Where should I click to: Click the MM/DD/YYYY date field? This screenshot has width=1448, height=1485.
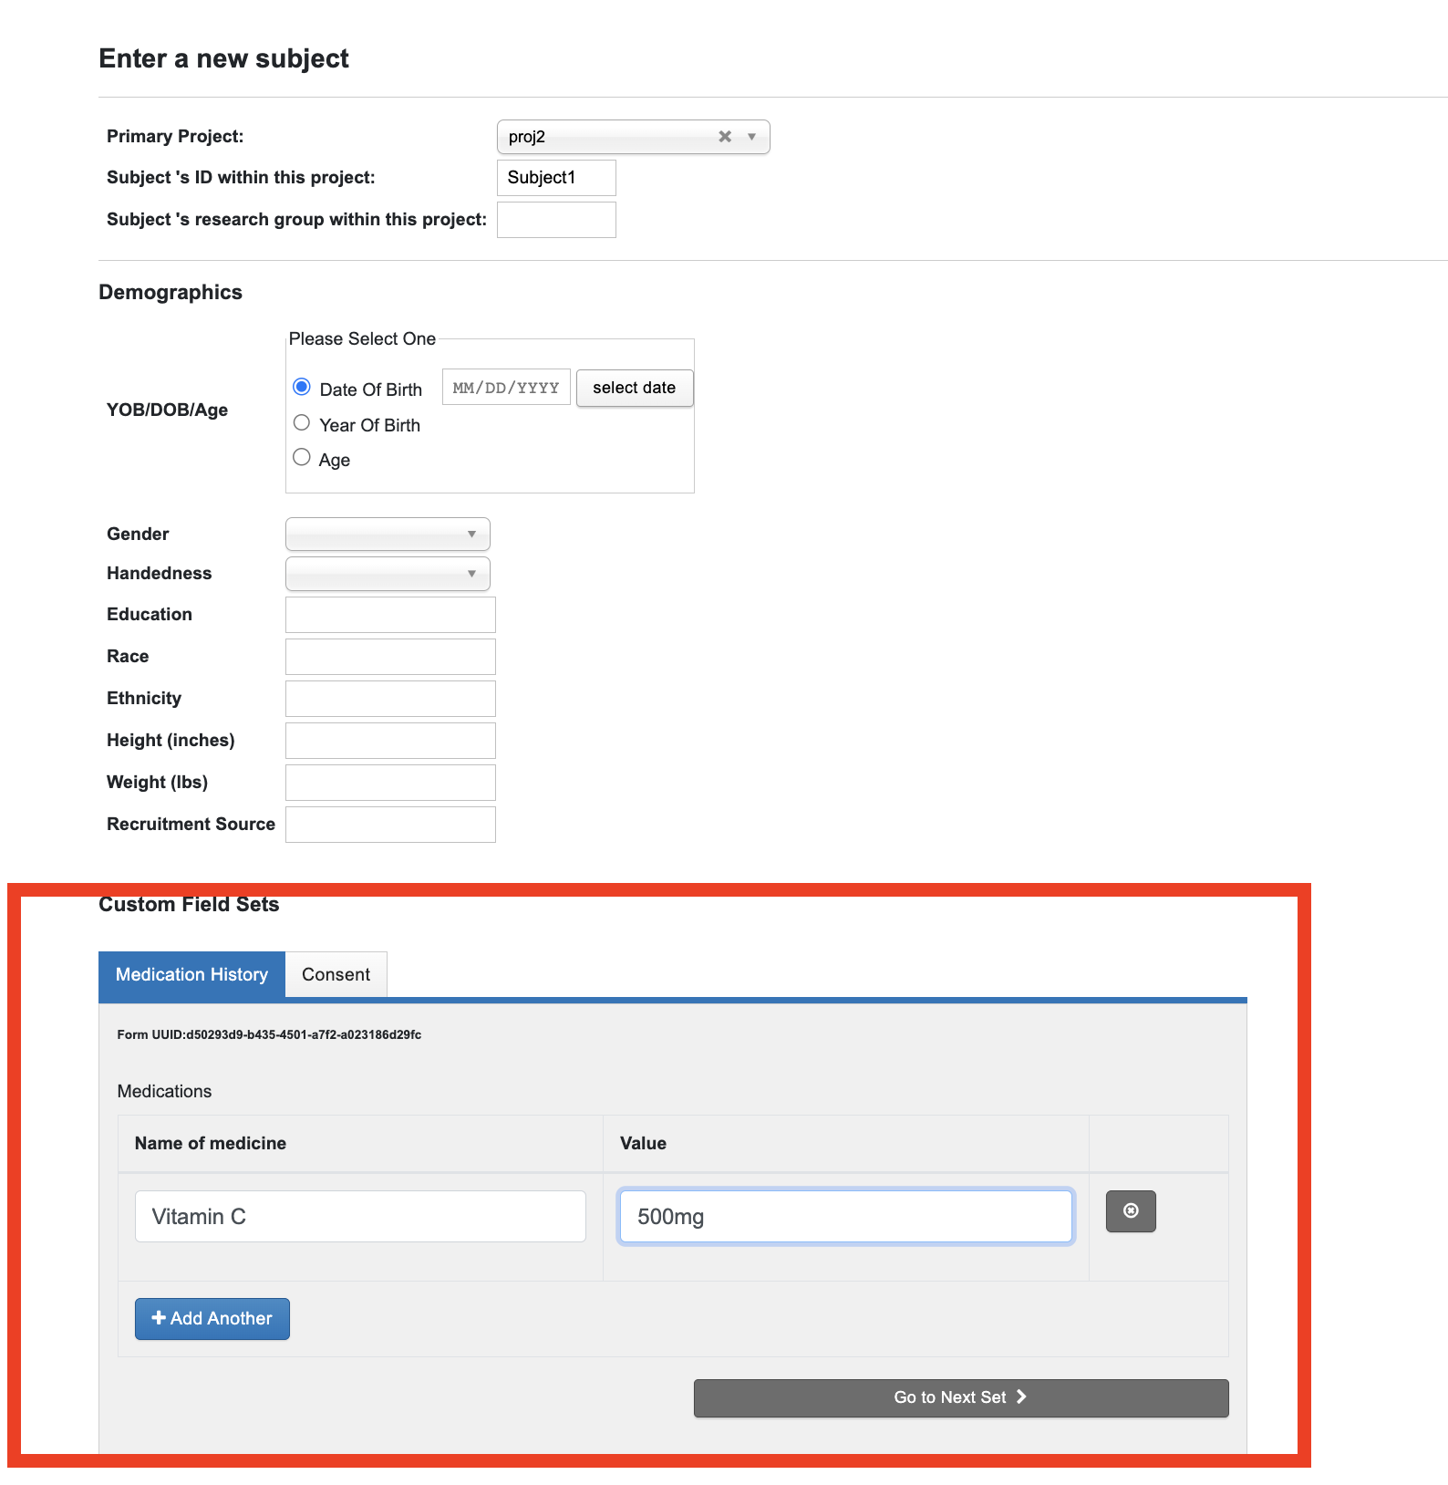click(x=506, y=388)
